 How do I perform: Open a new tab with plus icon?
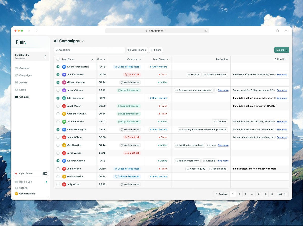point(286,31)
